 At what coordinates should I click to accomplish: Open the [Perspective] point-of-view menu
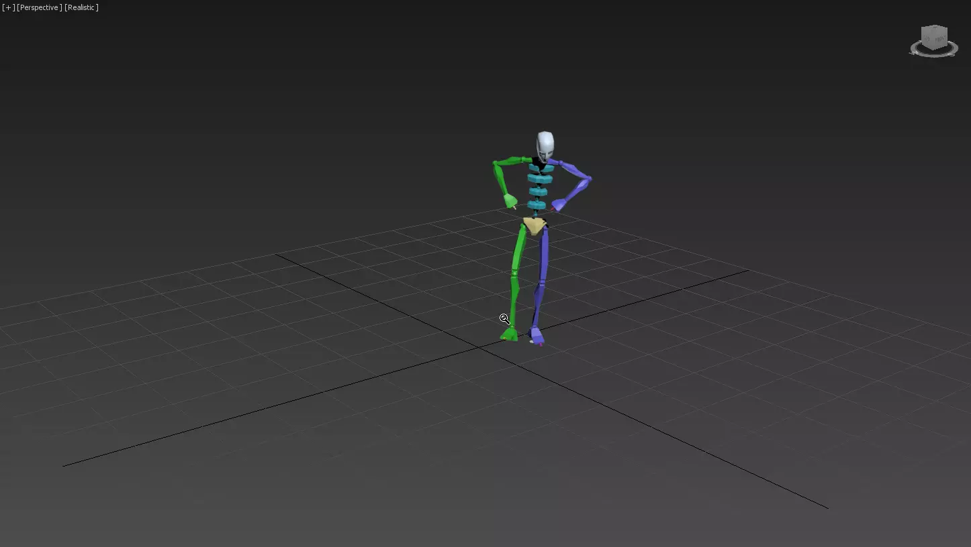(x=40, y=7)
